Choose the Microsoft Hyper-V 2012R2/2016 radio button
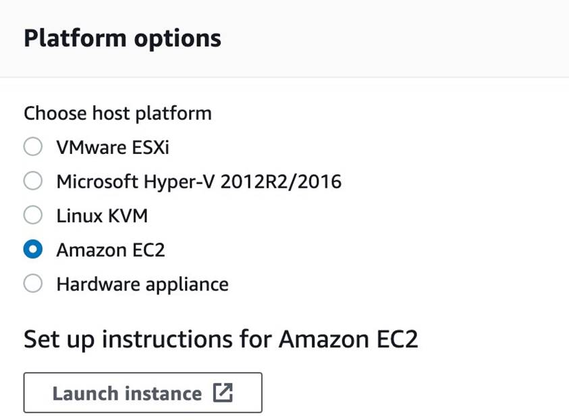This screenshot has height=420, width=569. click(x=32, y=180)
